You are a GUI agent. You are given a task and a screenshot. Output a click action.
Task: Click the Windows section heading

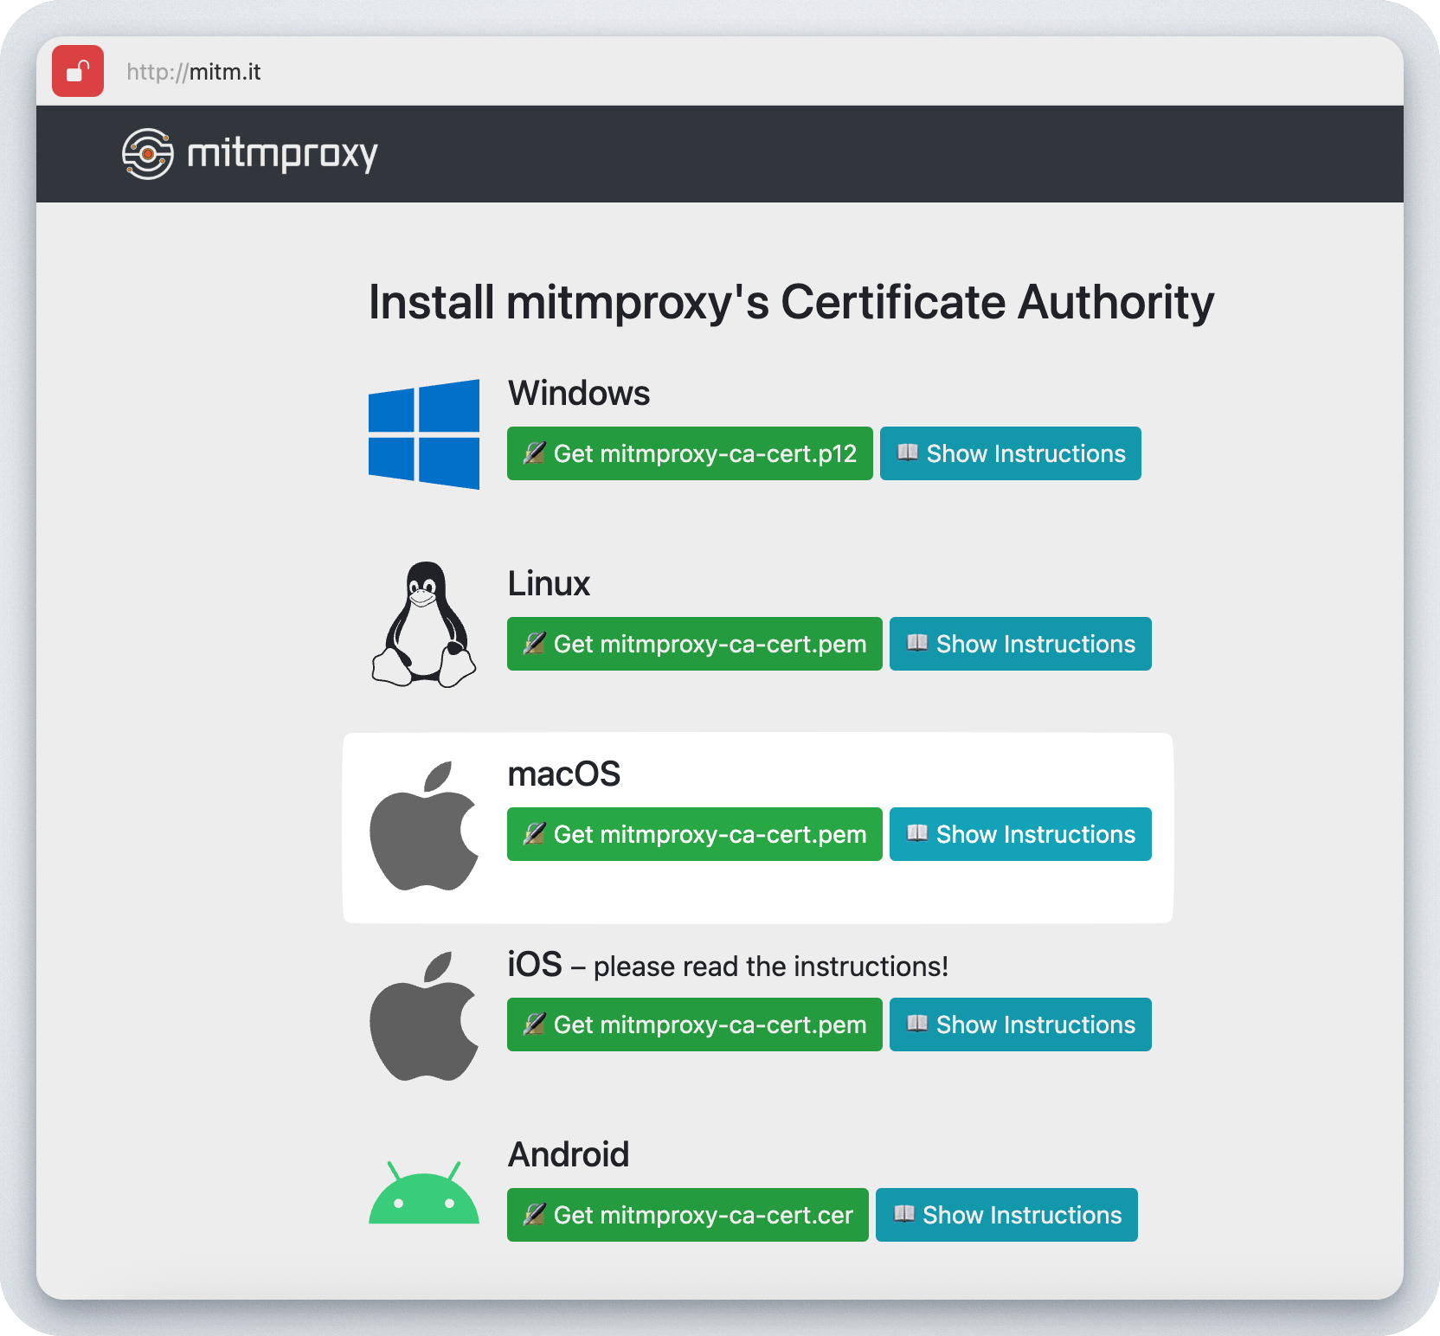point(579,393)
